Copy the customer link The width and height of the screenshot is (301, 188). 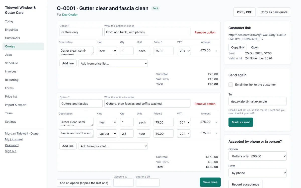click(x=238, y=47)
